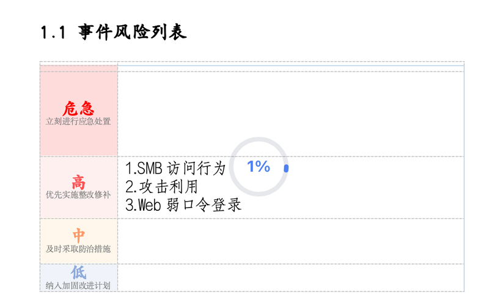Click the text 纳入加固改进计划

click(x=78, y=285)
